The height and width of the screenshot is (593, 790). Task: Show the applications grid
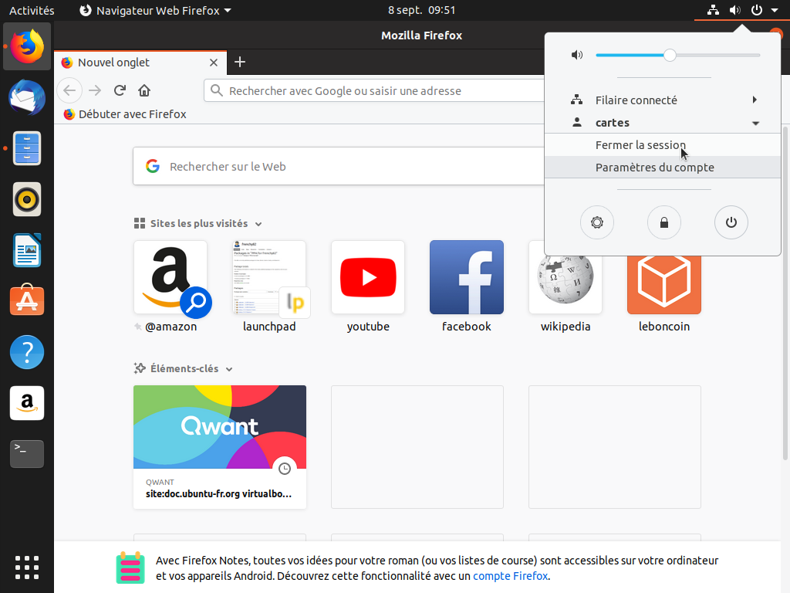click(x=27, y=568)
